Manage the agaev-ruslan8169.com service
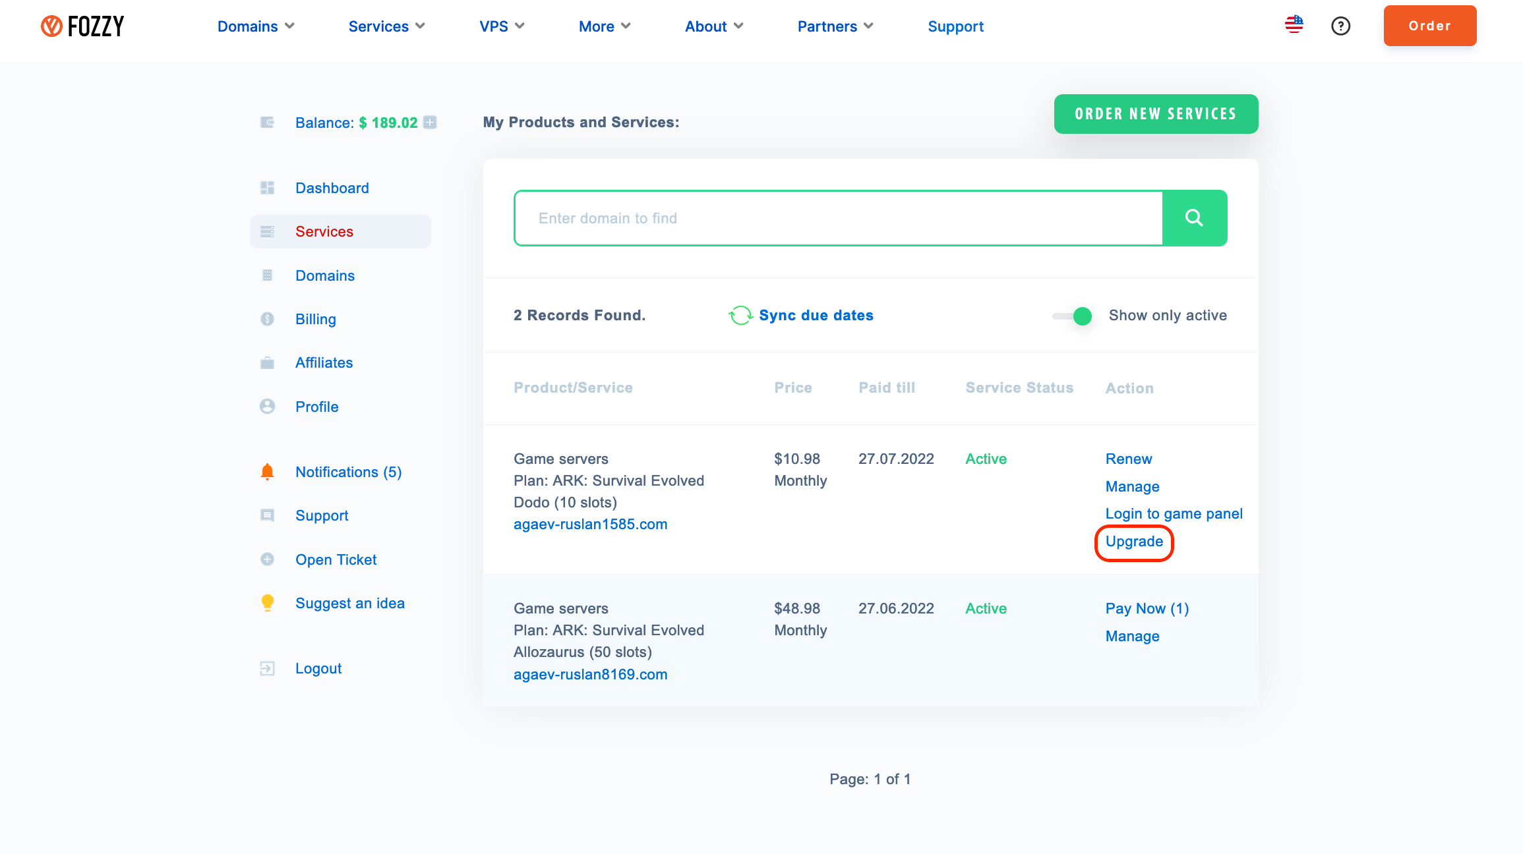1523x854 pixels. tap(1132, 636)
